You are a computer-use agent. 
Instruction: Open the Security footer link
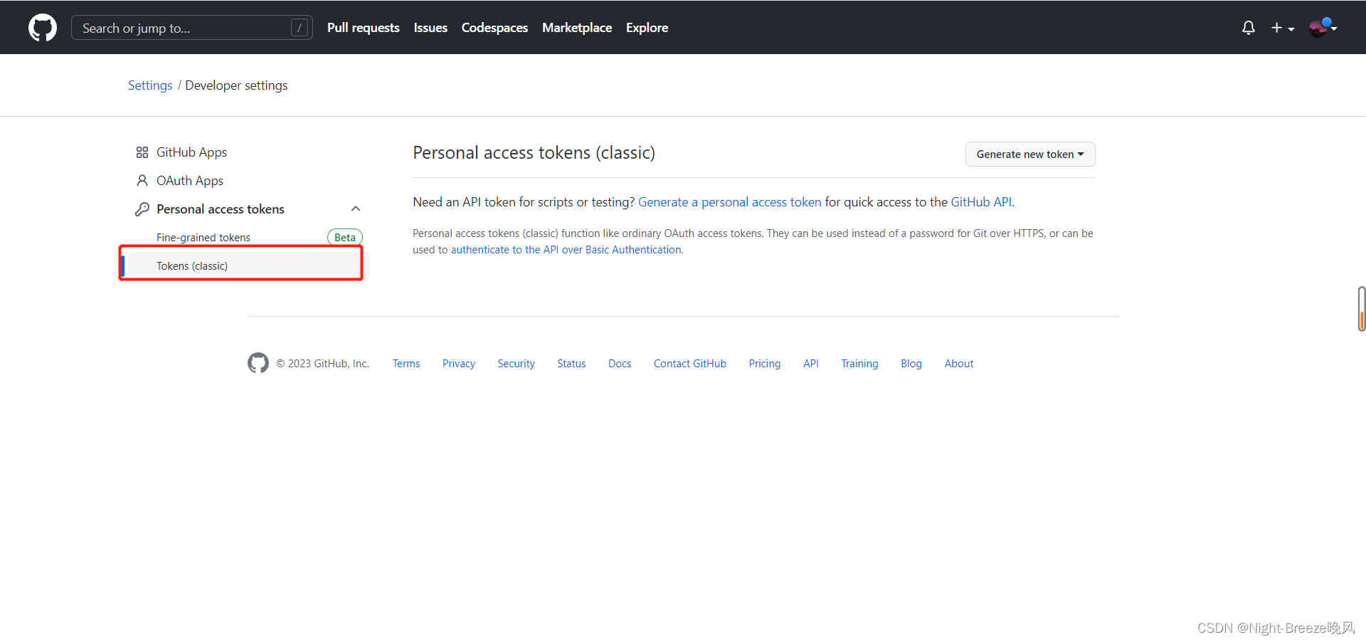coord(516,364)
